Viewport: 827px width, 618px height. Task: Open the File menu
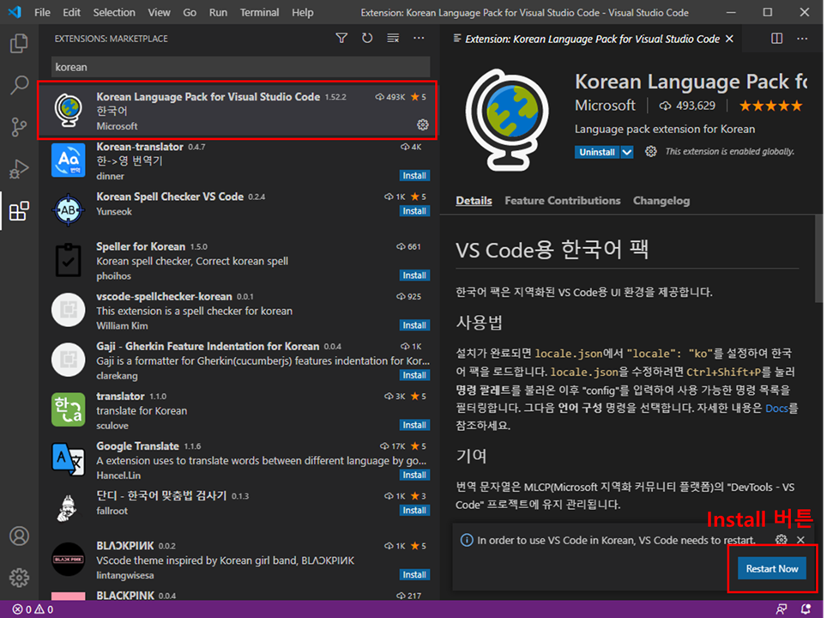(x=42, y=12)
